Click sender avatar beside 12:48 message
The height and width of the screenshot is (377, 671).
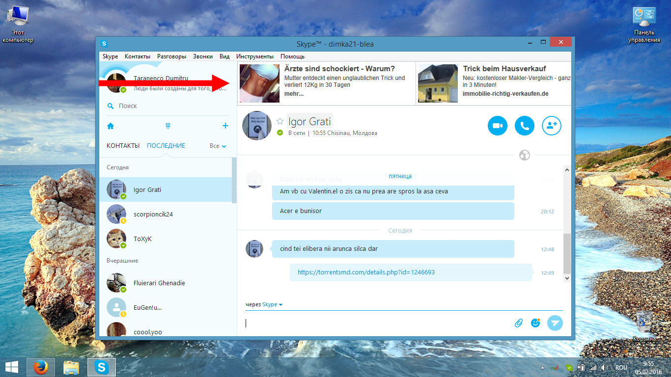click(x=254, y=249)
